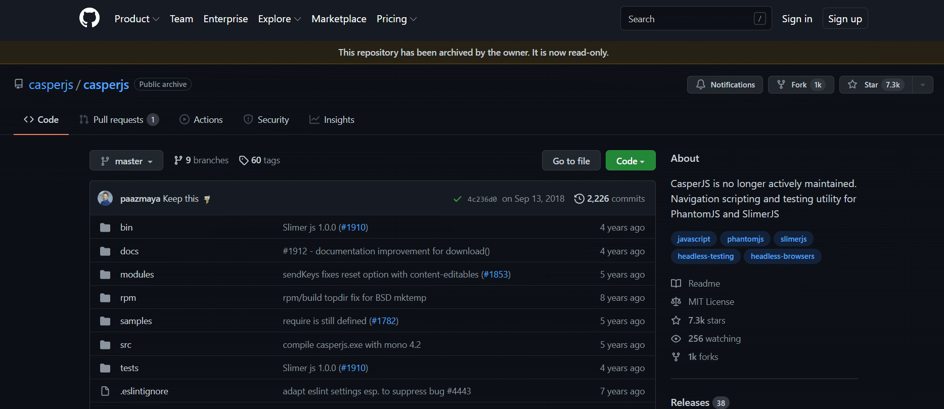The width and height of the screenshot is (944, 409).
Task: Click the star icon beside 7.3k stars
Action: (x=676, y=321)
